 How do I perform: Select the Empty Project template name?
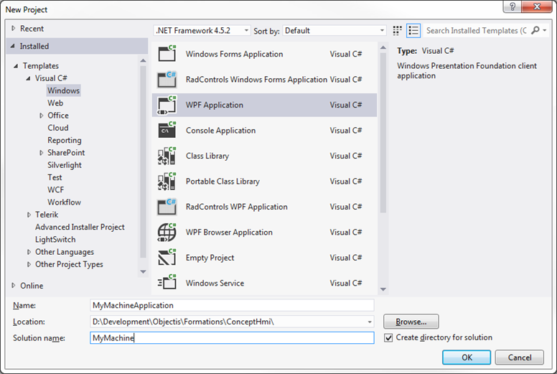210,258
